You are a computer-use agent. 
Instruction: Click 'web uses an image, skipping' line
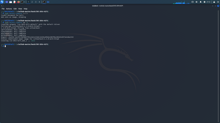point(13,17)
